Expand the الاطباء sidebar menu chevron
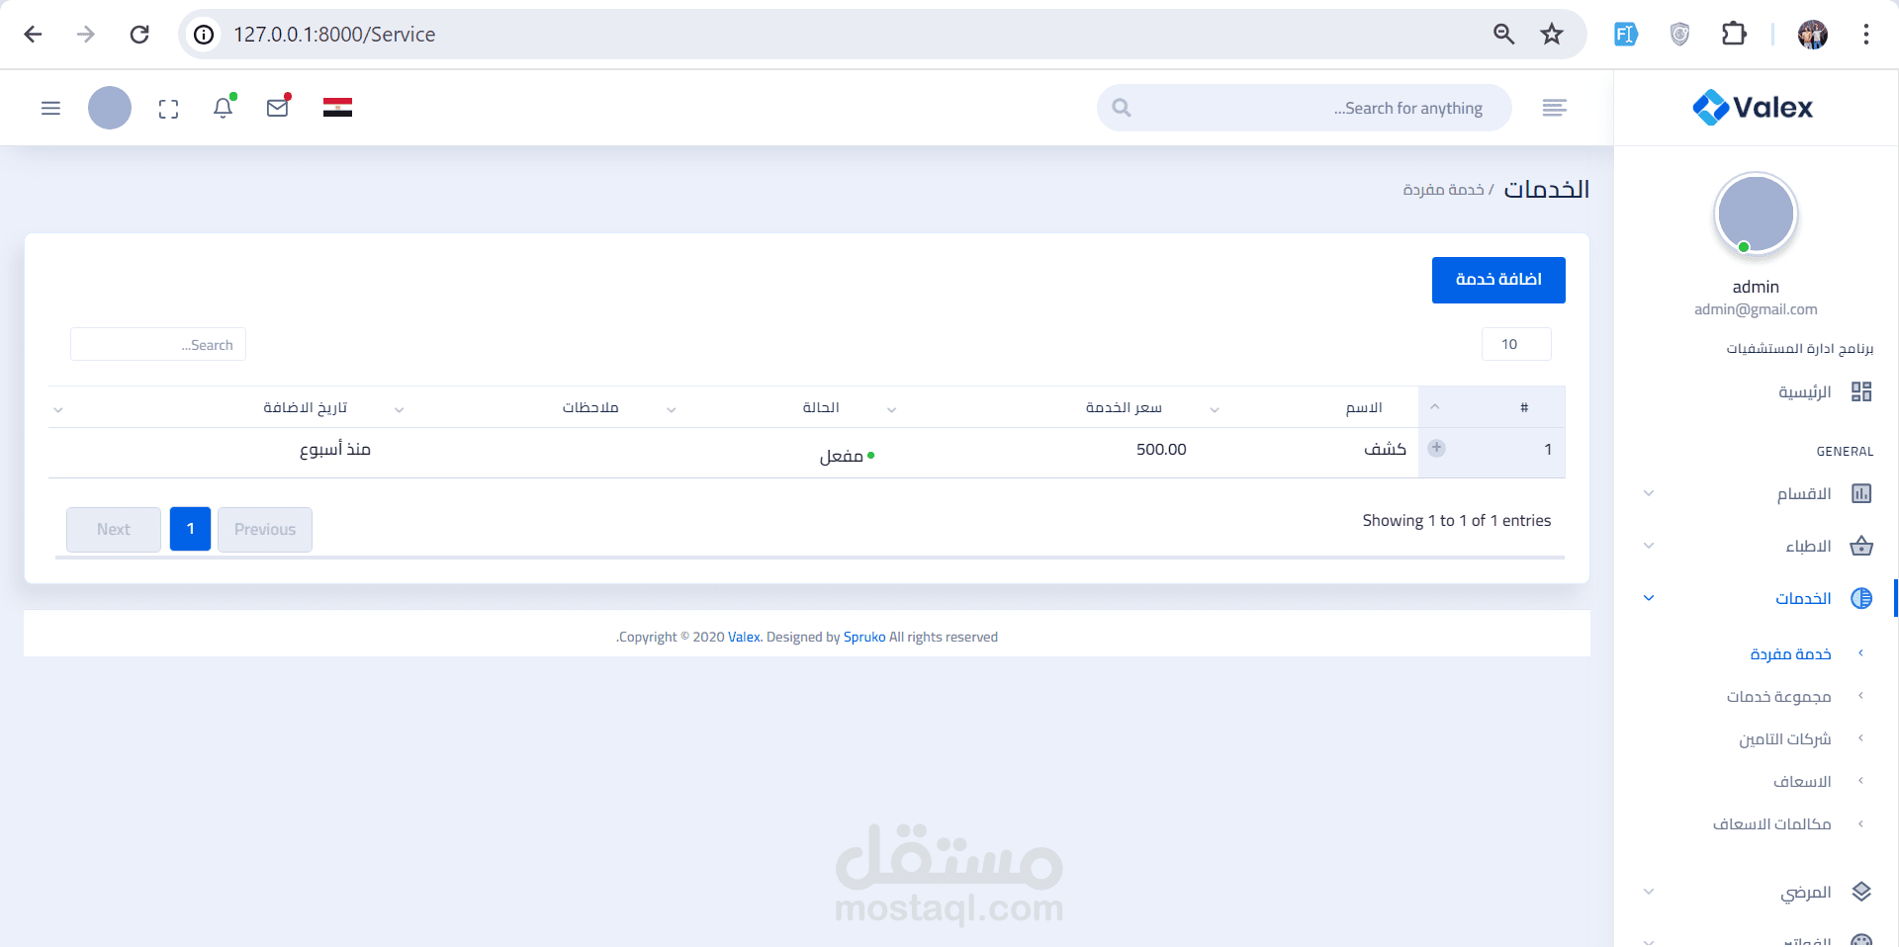Screen dimensions: 1899x947 [1649, 546]
